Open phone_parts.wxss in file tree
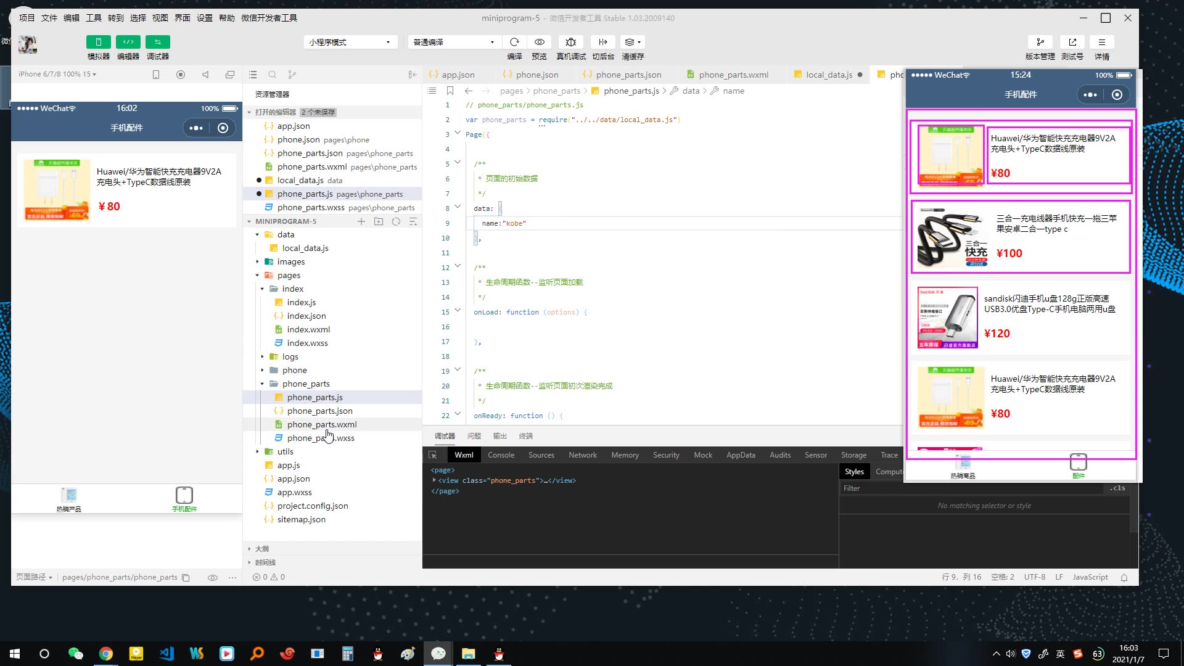Screen dimensions: 1184x666 (320, 438)
